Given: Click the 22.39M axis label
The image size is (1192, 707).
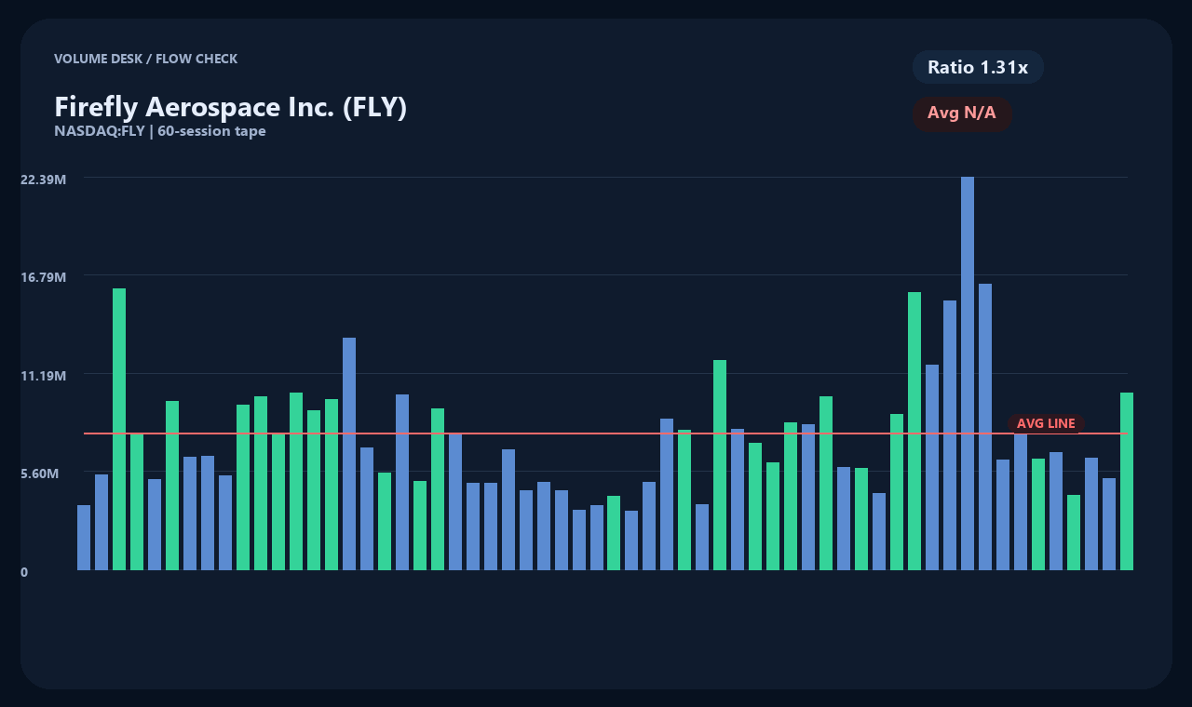Looking at the screenshot, I should pyautogui.click(x=43, y=179).
